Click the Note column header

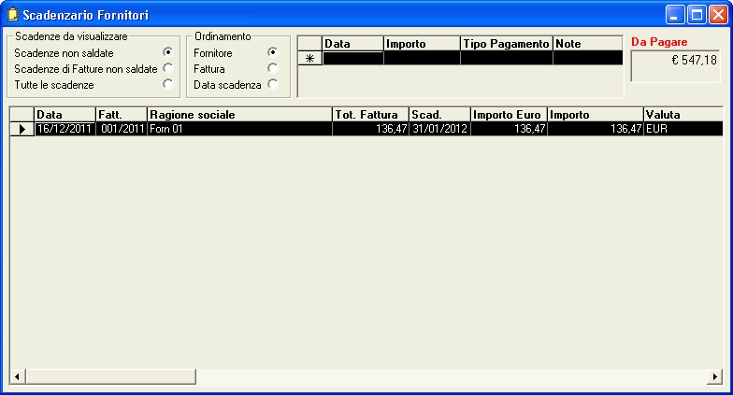click(x=588, y=44)
